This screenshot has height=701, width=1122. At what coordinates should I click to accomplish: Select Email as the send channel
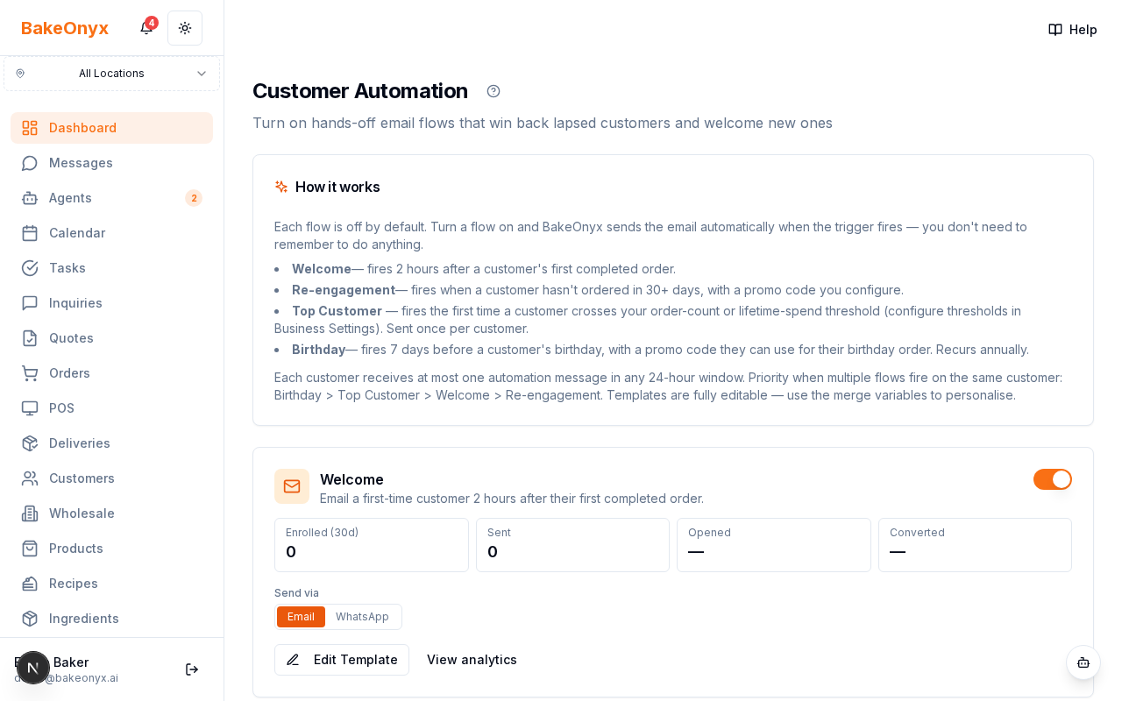click(x=301, y=617)
